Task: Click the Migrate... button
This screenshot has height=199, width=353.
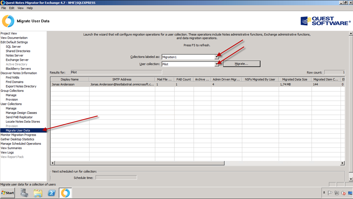Action: 242,64
